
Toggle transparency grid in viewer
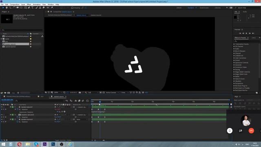pos(104,93)
